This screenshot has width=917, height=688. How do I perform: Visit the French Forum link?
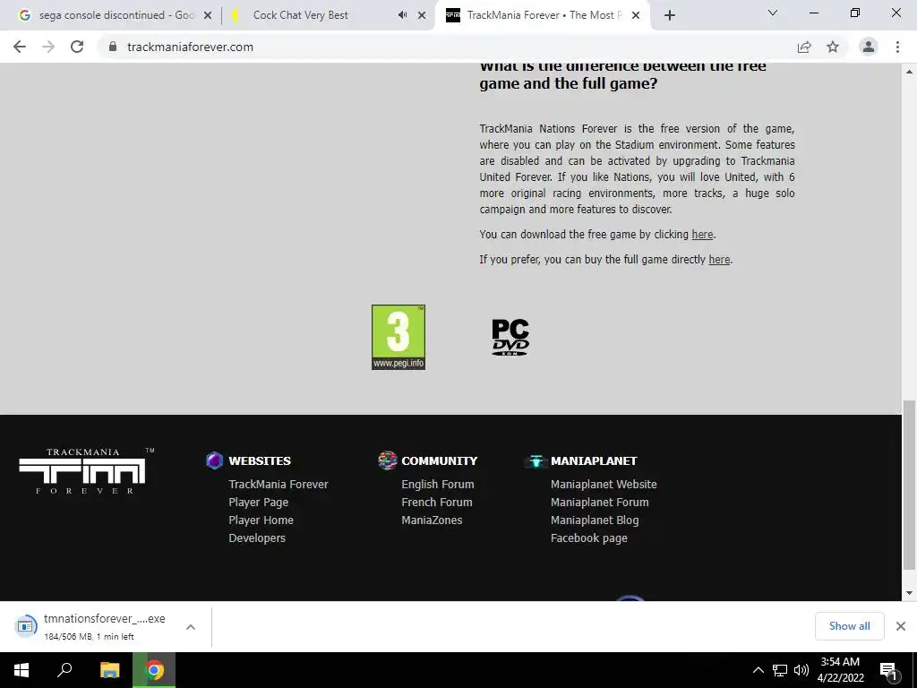click(437, 503)
